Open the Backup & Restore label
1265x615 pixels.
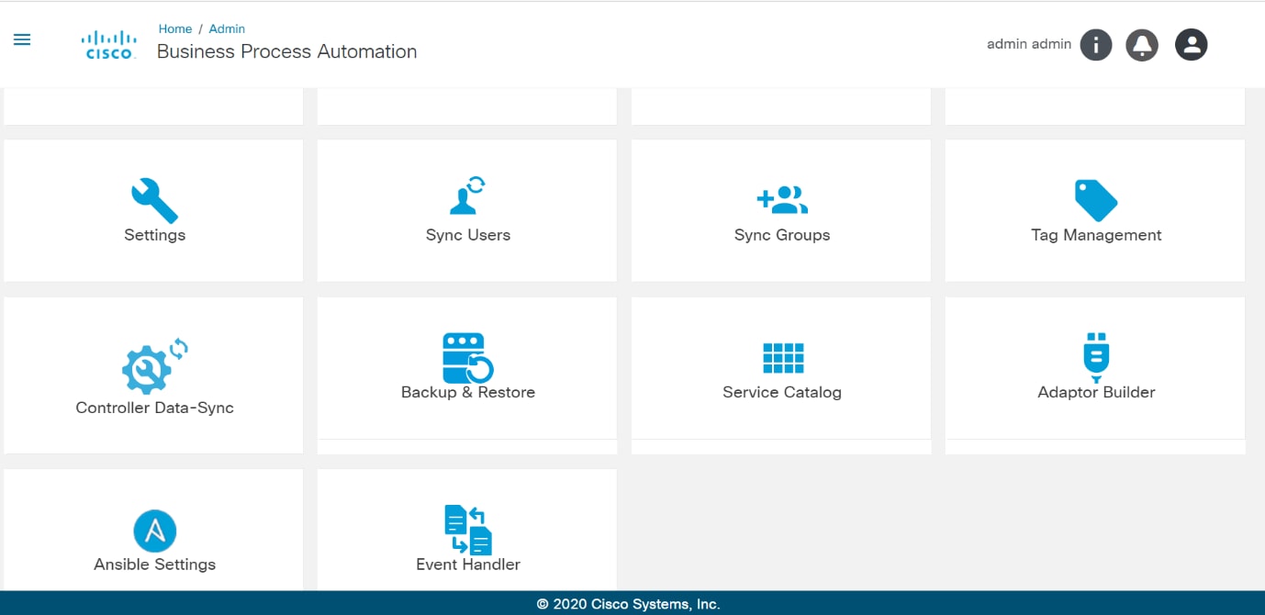pyautogui.click(x=468, y=392)
